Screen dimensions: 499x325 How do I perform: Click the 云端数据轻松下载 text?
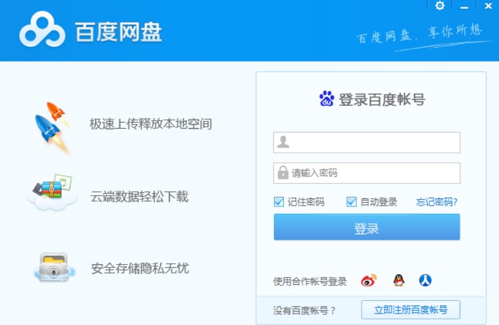(139, 196)
